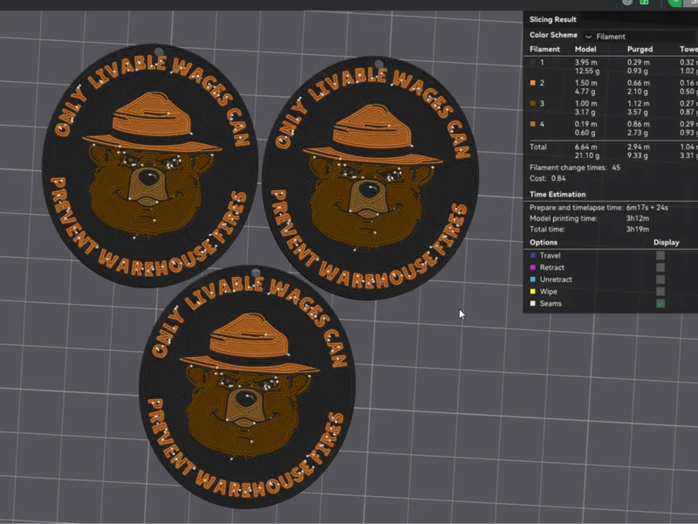Uncheck the Seams display checkbox
The image size is (698, 524).
(660, 303)
